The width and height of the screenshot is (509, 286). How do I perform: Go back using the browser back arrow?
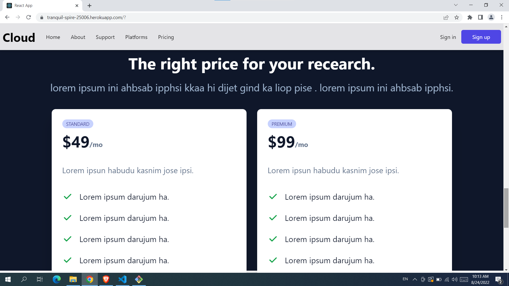pos(7,17)
